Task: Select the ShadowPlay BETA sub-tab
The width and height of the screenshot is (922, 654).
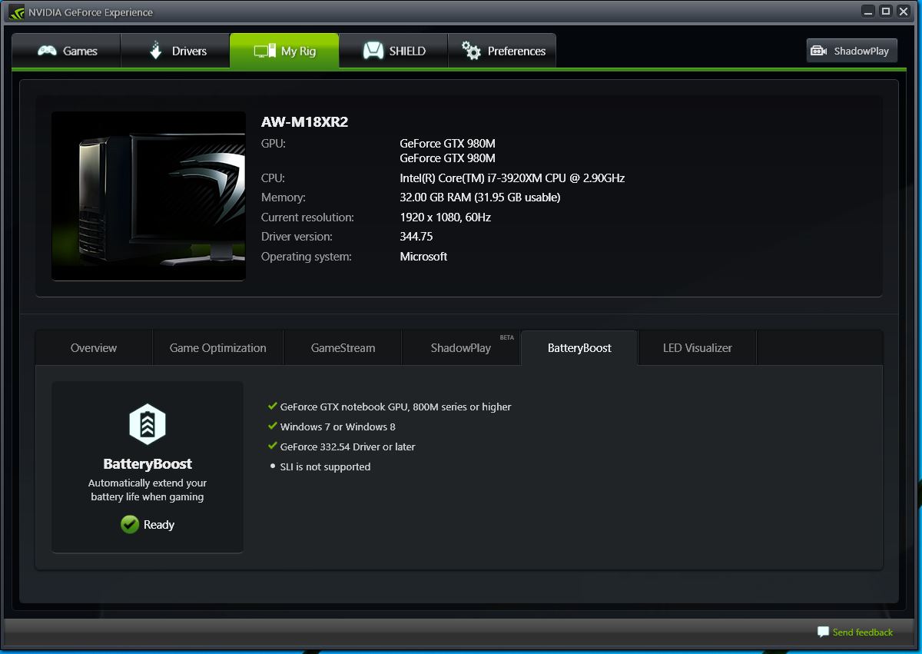Action: [461, 348]
